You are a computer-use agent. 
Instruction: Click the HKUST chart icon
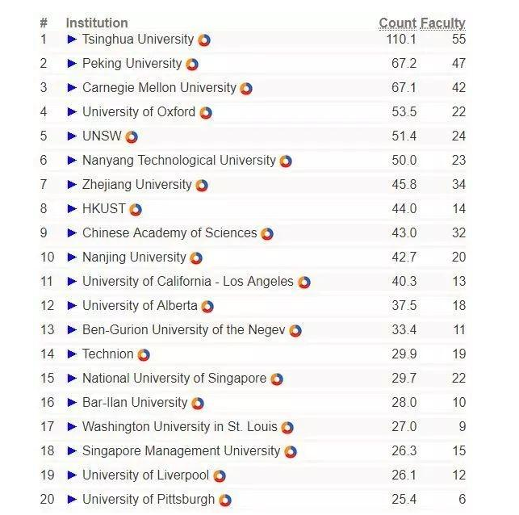[136, 210]
